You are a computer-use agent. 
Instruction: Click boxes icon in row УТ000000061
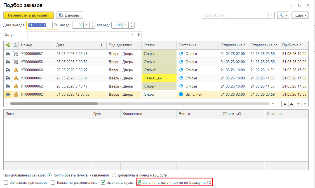[x=16, y=78]
